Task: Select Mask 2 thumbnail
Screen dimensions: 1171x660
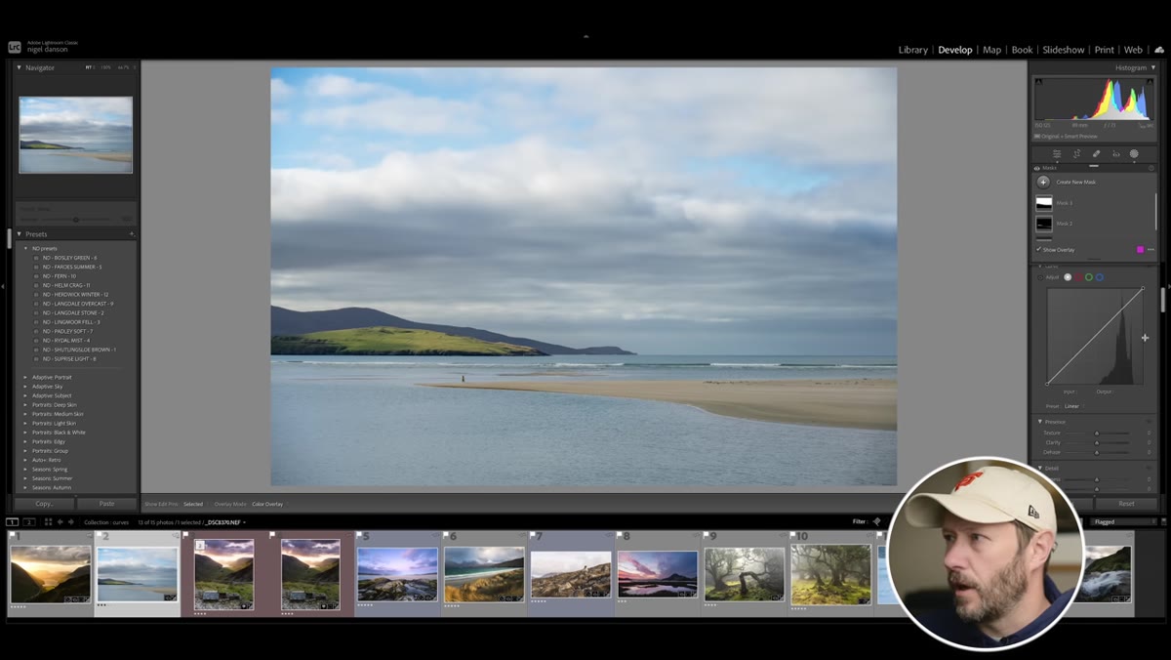Action: coord(1043,224)
